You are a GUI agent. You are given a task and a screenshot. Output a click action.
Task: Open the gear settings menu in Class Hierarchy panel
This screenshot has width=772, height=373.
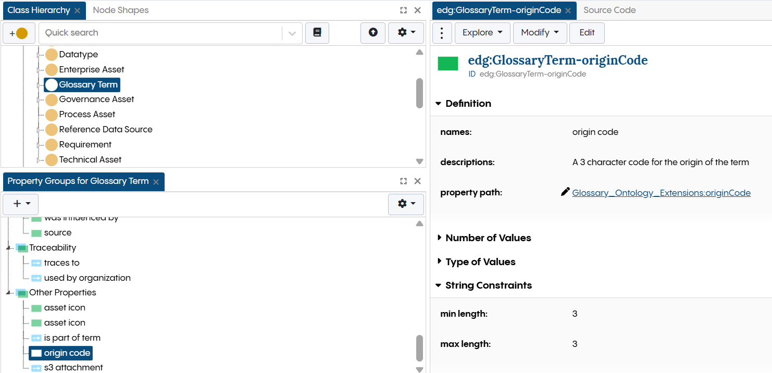pyautogui.click(x=406, y=32)
